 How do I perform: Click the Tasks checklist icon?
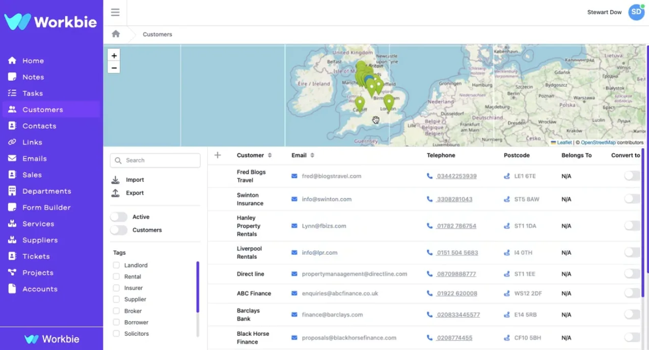click(12, 93)
